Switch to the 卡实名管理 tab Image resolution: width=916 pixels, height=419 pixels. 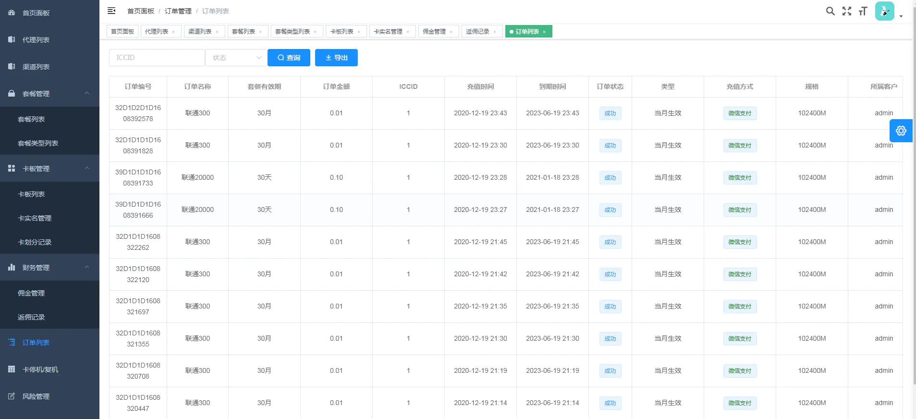(388, 32)
